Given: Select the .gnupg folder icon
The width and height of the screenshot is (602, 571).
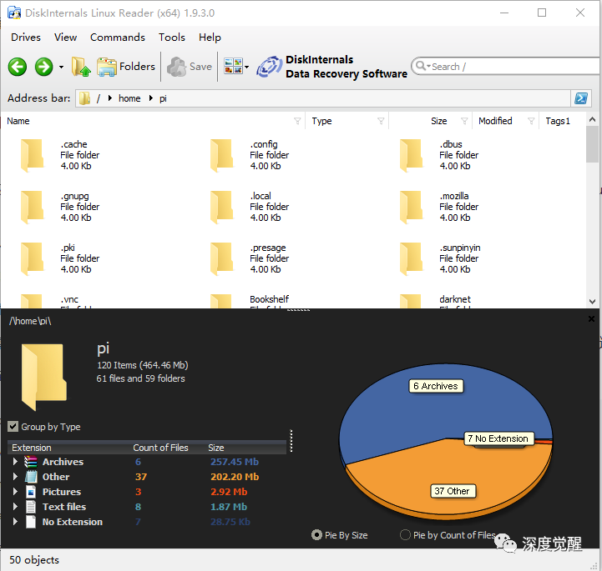Looking at the screenshot, I should tap(33, 207).
